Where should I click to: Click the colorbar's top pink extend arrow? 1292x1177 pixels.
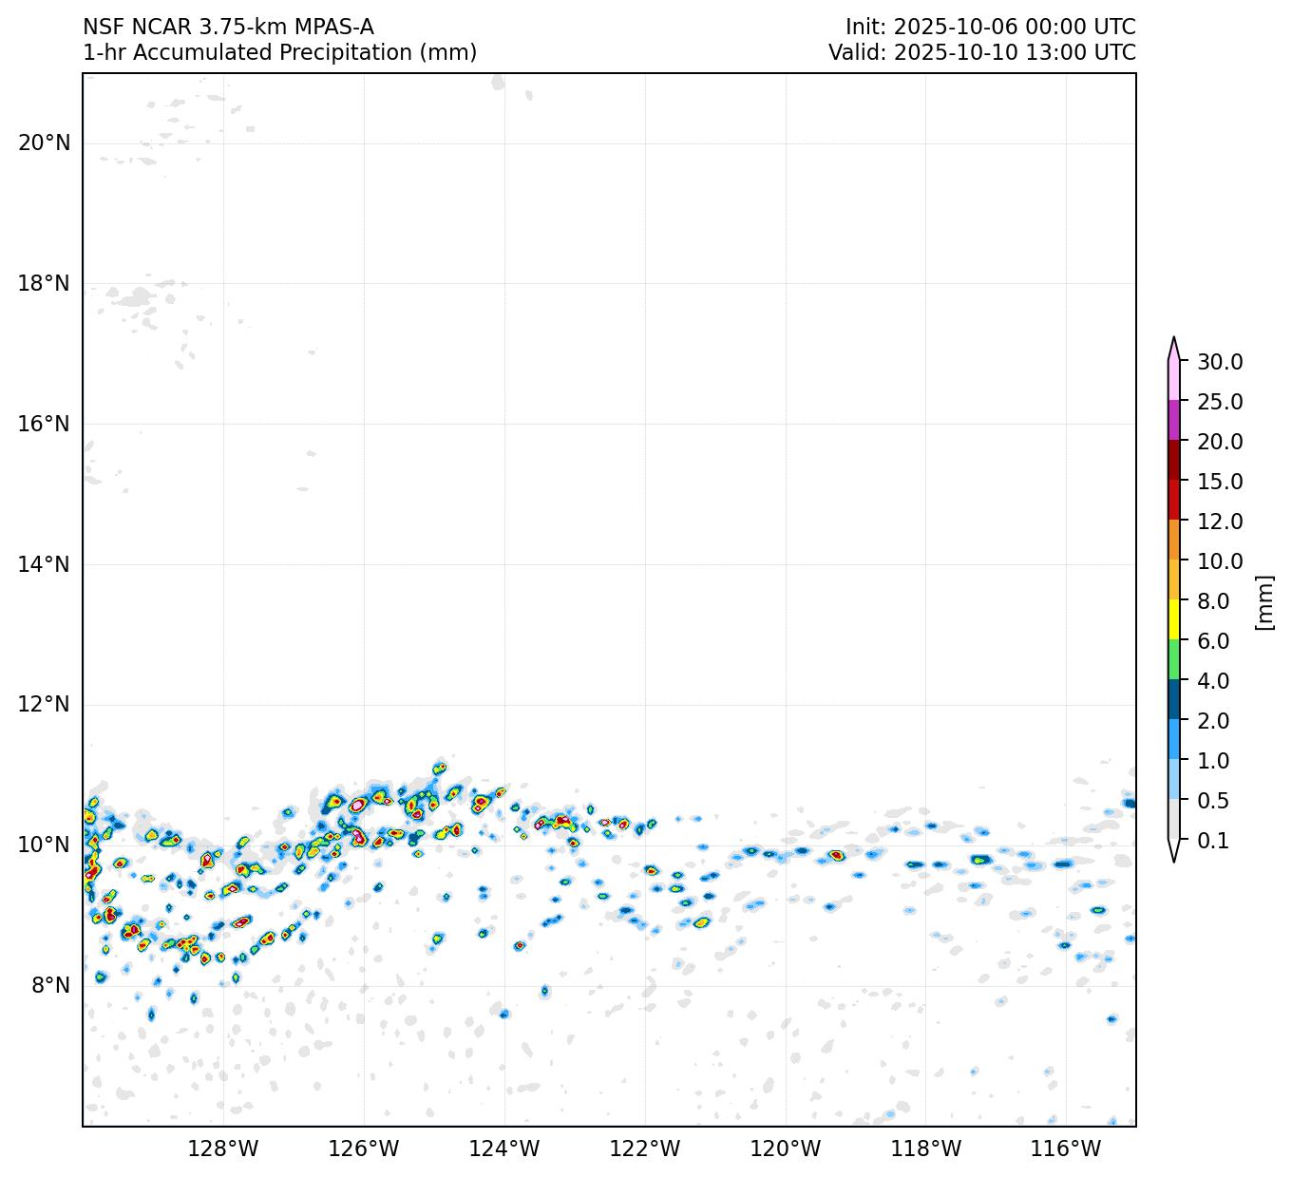[x=1174, y=350]
